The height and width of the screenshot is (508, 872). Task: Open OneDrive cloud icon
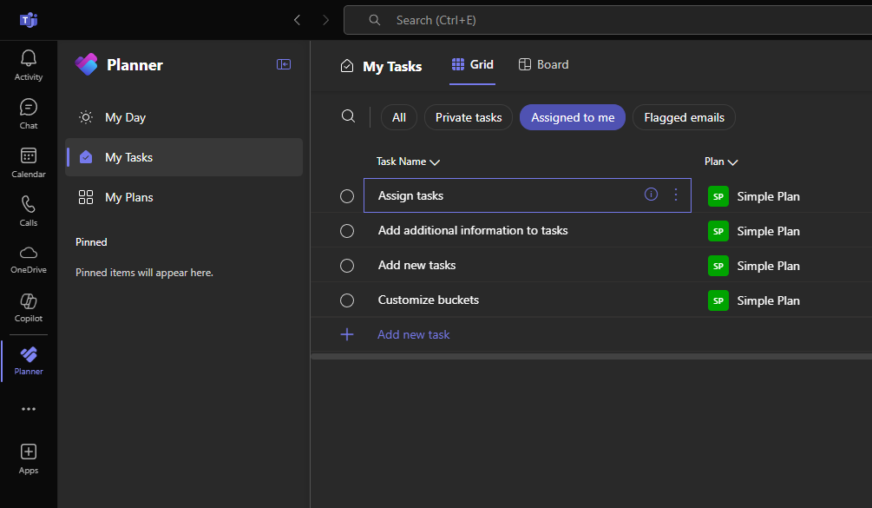[29, 258]
